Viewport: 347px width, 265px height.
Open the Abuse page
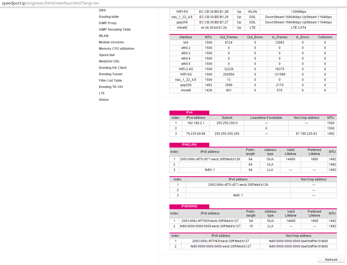click(104, 100)
